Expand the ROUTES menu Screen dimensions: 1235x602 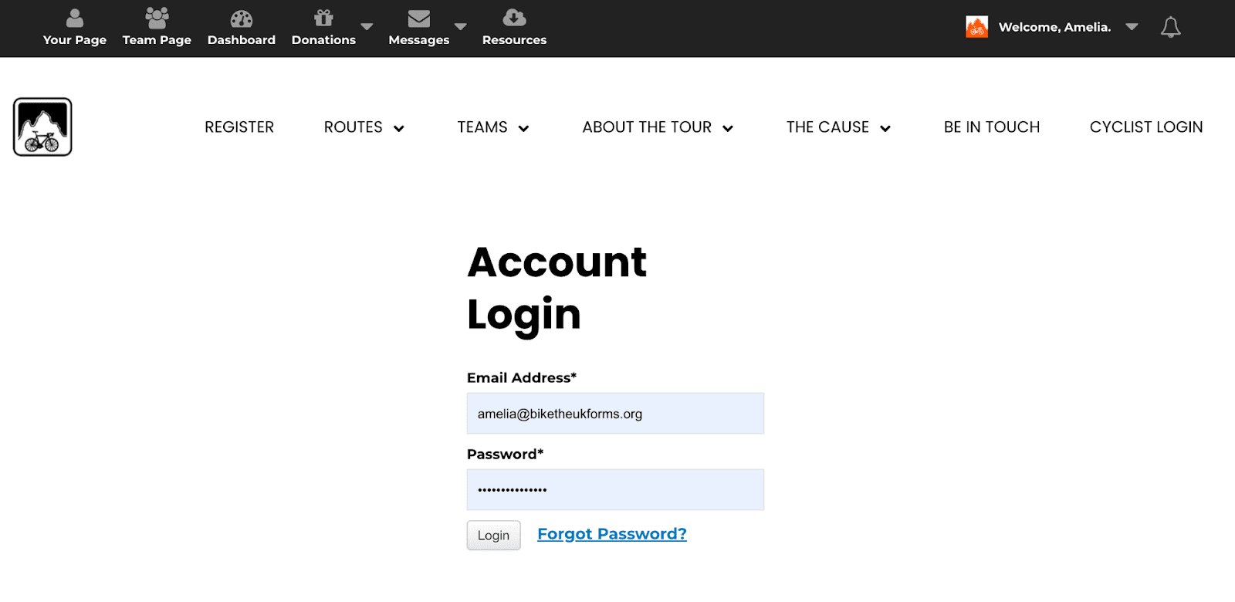[x=364, y=127]
